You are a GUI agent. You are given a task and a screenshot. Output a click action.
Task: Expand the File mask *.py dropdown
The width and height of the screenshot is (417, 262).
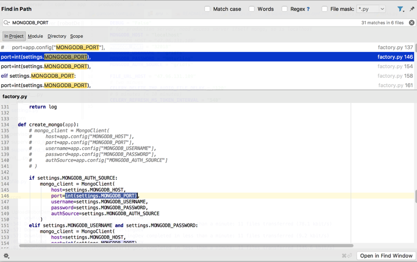pyautogui.click(x=382, y=9)
